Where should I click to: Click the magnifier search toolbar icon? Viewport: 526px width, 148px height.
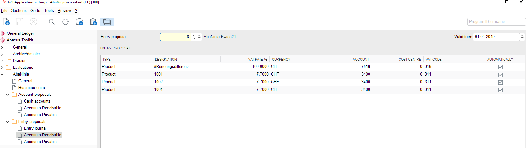pos(52,22)
